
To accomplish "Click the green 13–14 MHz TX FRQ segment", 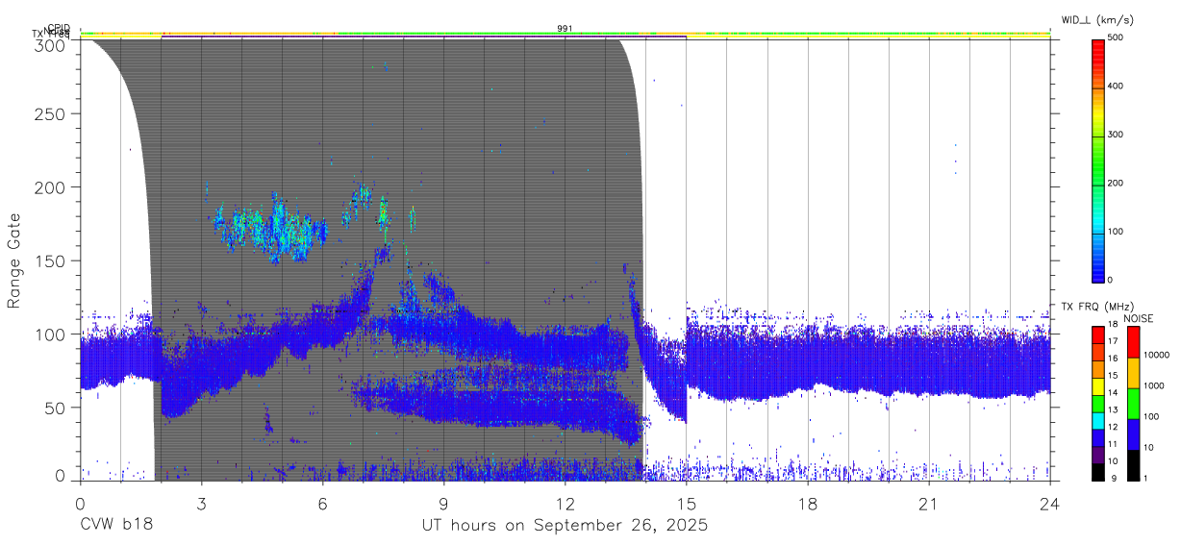I will [1098, 402].
